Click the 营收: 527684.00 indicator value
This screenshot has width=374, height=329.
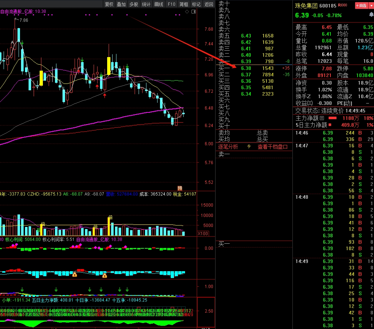click(x=122, y=194)
